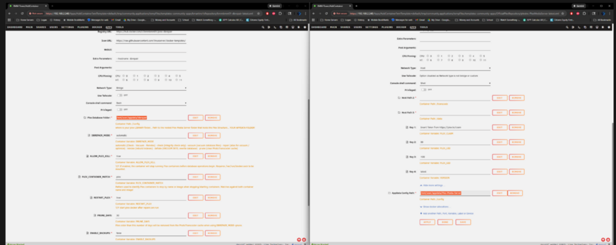The width and height of the screenshot is (616, 245).
Task: Click search icon in right Unraid header
Action: (x=567, y=27)
